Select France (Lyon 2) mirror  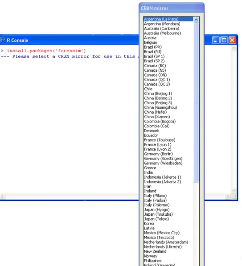(x=168, y=149)
